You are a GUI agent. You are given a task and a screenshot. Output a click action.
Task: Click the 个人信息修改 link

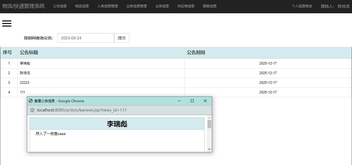pyautogui.click(x=302, y=6)
